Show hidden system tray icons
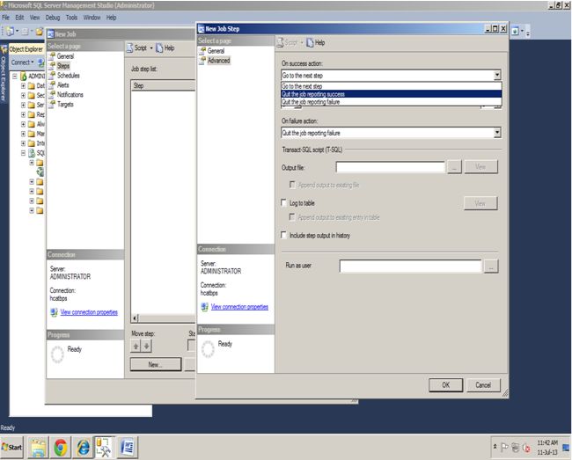Image resolution: width=572 pixels, height=460 pixels. [495, 447]
